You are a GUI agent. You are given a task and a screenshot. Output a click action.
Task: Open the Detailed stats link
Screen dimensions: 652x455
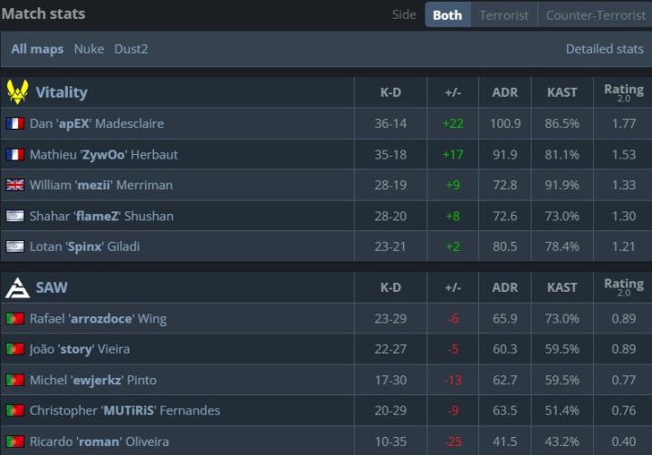click(x=605, y=49)
